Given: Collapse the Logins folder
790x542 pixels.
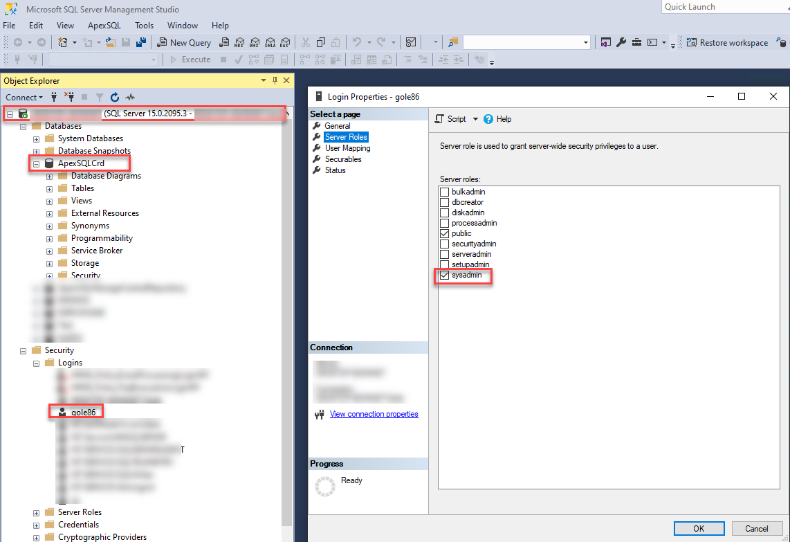Looking at the screenshot, I should (x=36, y=363).
